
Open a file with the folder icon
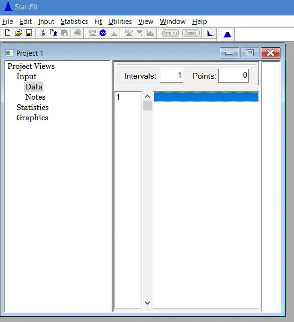click(x=18, y=33)
